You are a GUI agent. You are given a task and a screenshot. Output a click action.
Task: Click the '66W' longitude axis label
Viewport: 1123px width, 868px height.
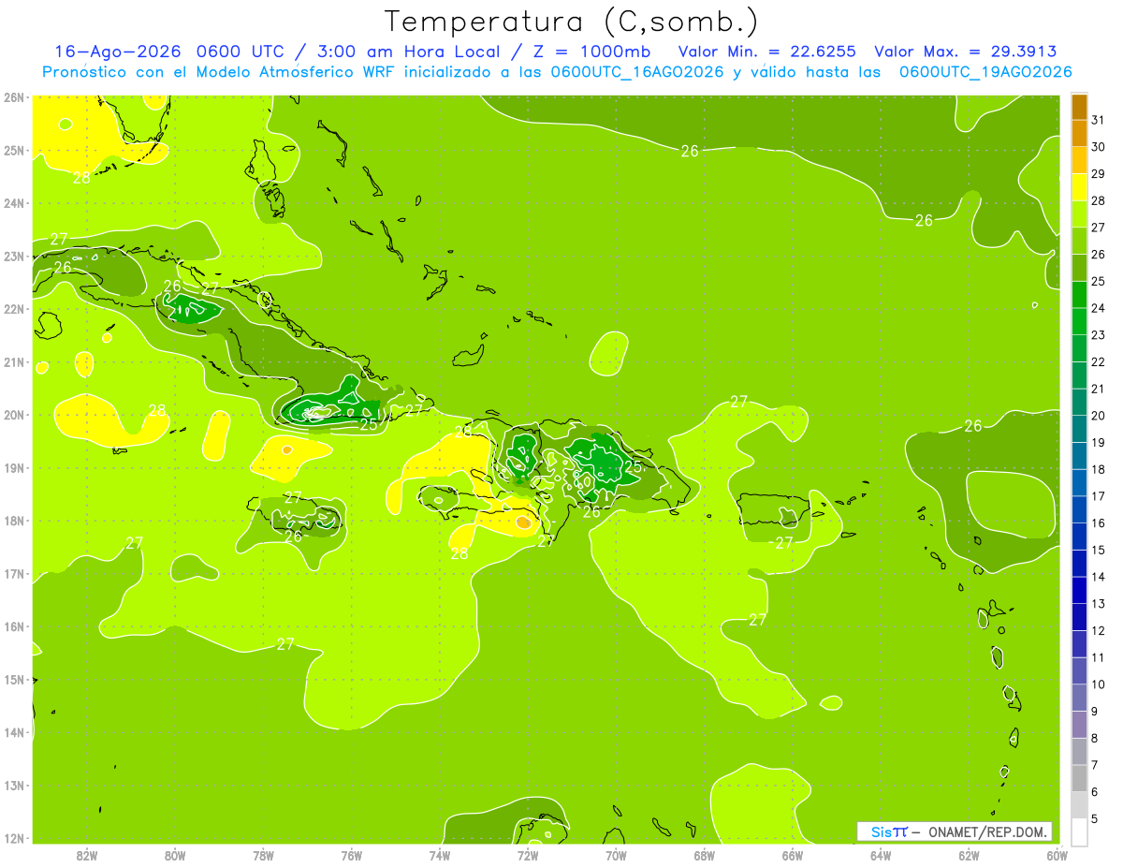pyautogui.click(x=793, y=855)
